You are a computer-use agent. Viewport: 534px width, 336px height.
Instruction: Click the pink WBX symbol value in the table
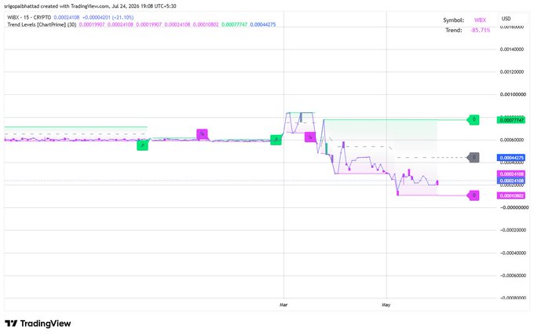(480, 20)
